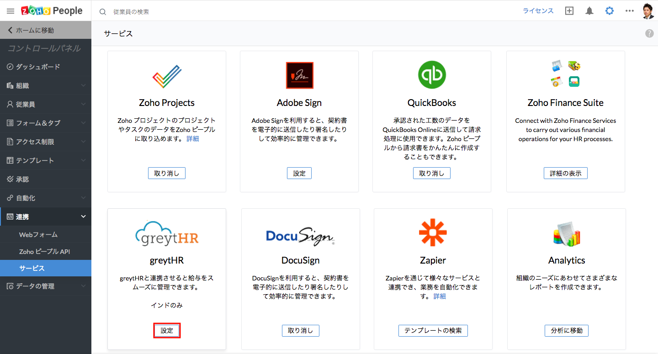
Task: Select the 連携 menu item
Action: coord(46,217)
